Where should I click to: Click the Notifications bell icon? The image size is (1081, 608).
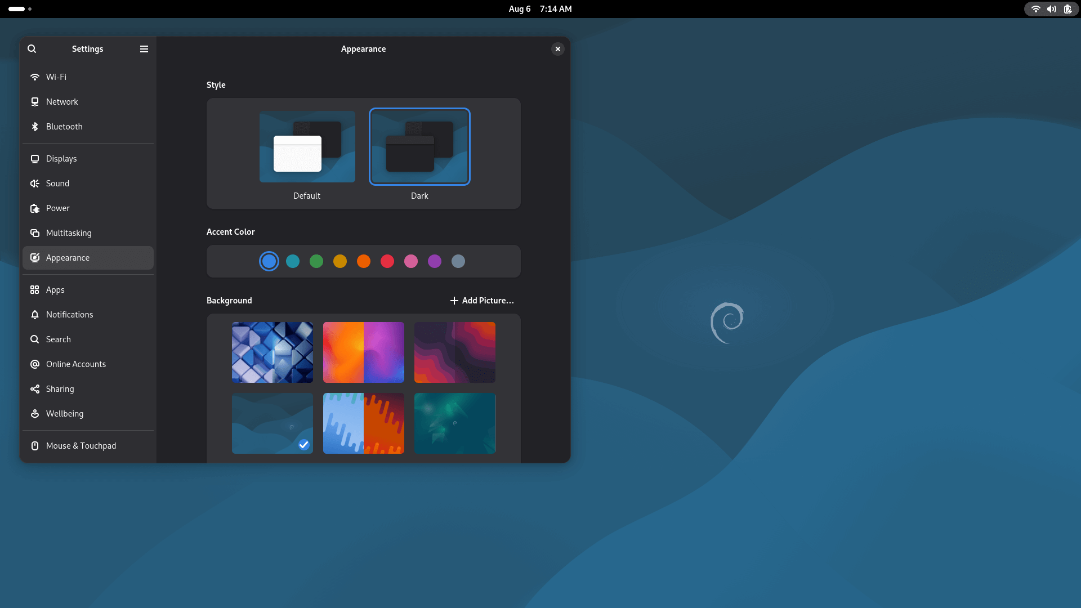(35, 315)
